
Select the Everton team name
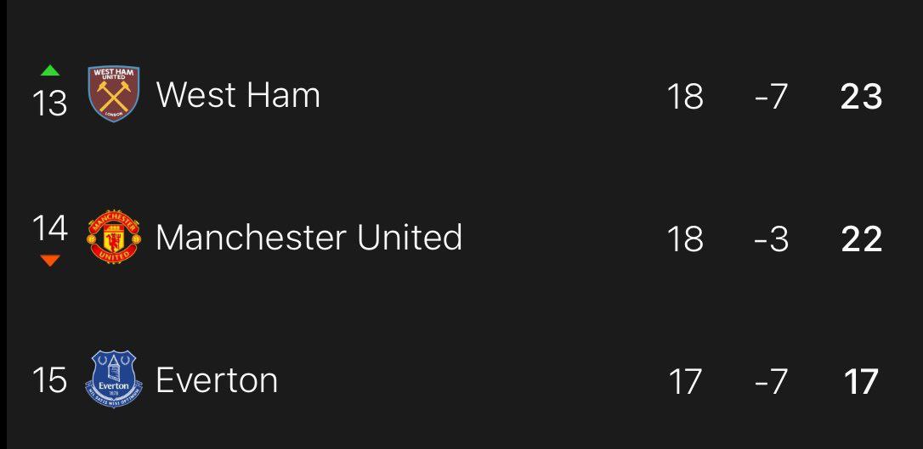[217, 380]
